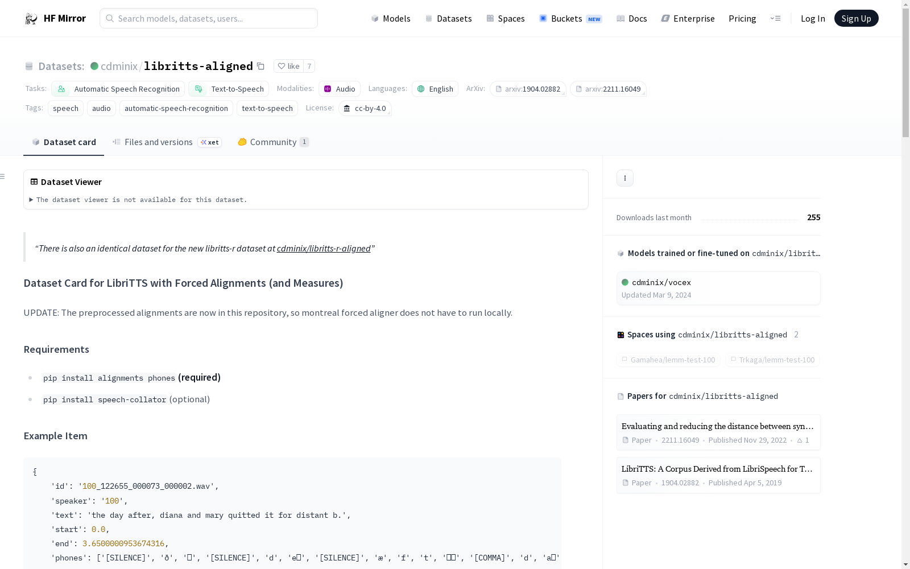Screen dimensions: 910x569
Task: Open the arxiv:1904.02882 tag
Action: click(x=528, y=89)
